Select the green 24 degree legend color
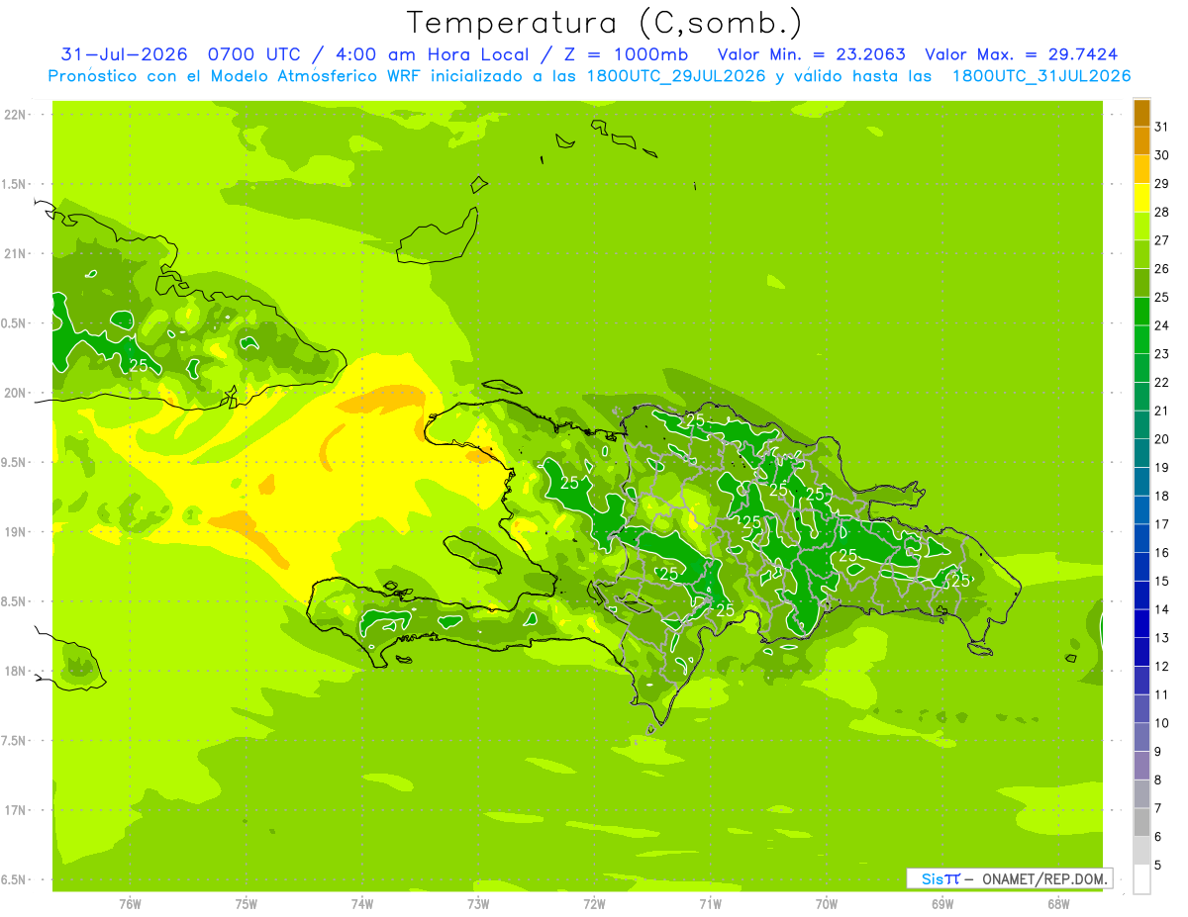1188x917 pixels. 1141,312
